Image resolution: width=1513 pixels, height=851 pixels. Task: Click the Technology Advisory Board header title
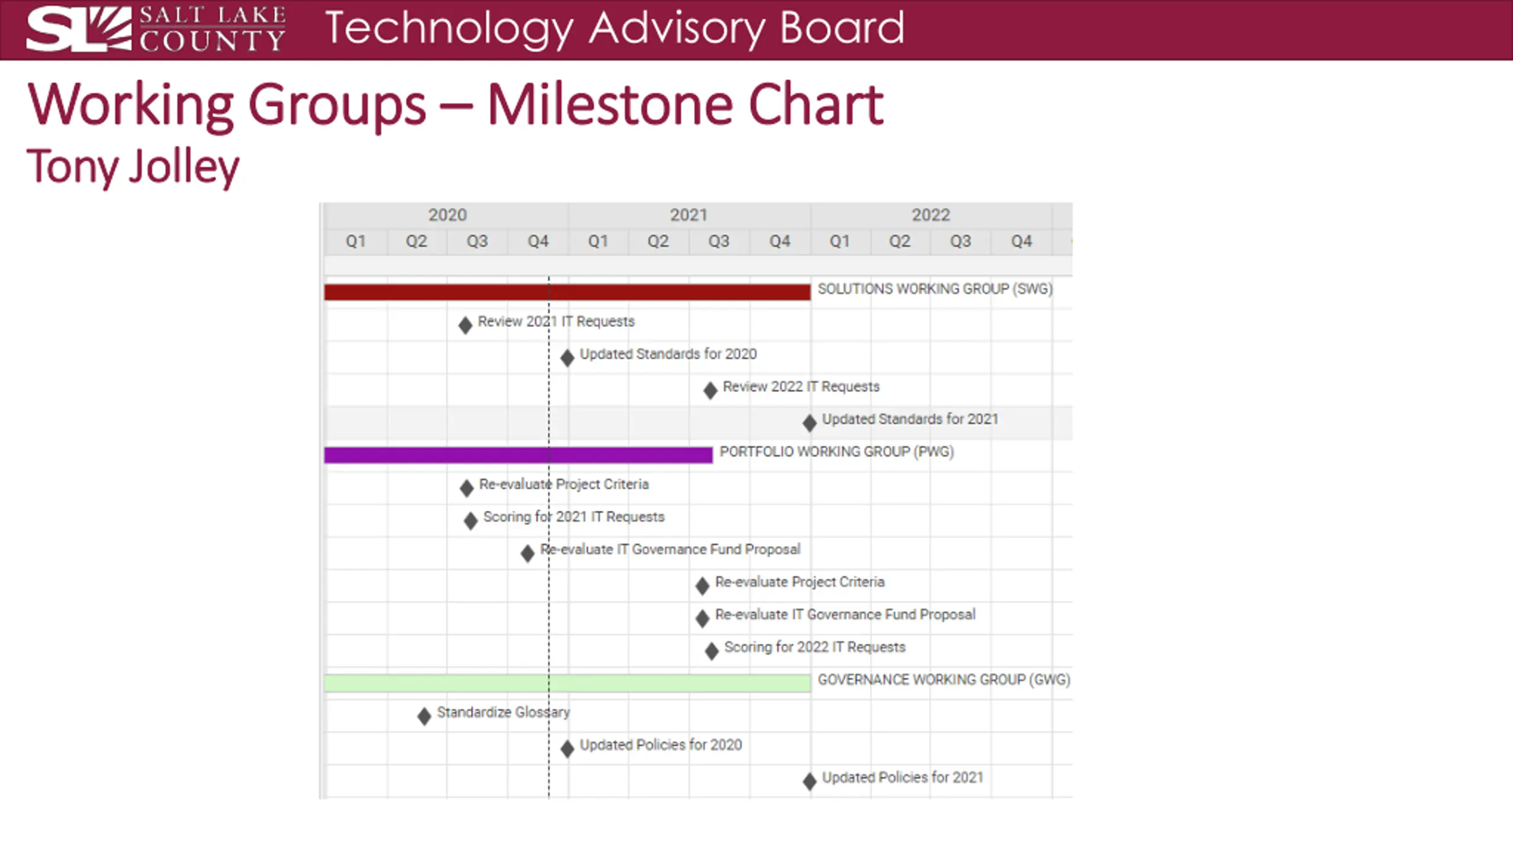pos(615,28)
